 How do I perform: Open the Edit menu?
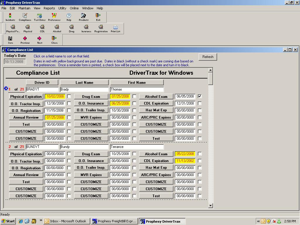(x=12, y=8)
